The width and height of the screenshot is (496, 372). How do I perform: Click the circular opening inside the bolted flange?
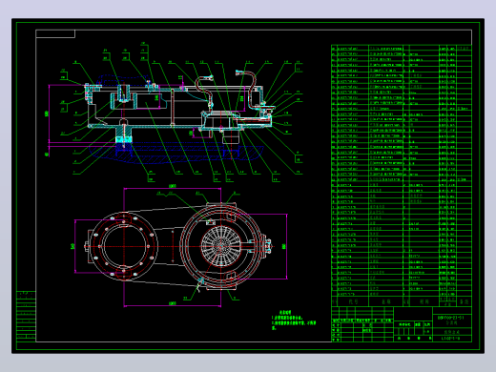pos(124,246)
